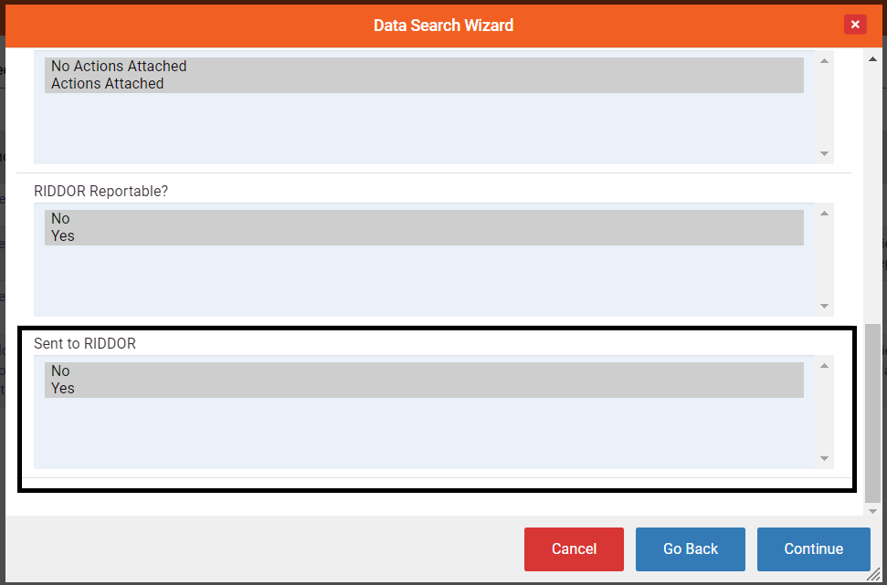Close the Data Search Wizard dialog
Image resolution: width=887 pixels, height=585 pixels.
(855, 24)
